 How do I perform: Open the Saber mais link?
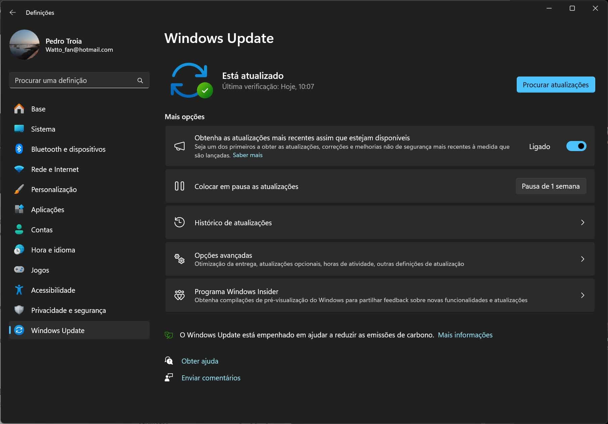[248, 155]
